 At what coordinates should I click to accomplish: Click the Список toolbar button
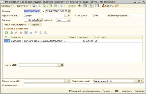[x=72, y=6]
